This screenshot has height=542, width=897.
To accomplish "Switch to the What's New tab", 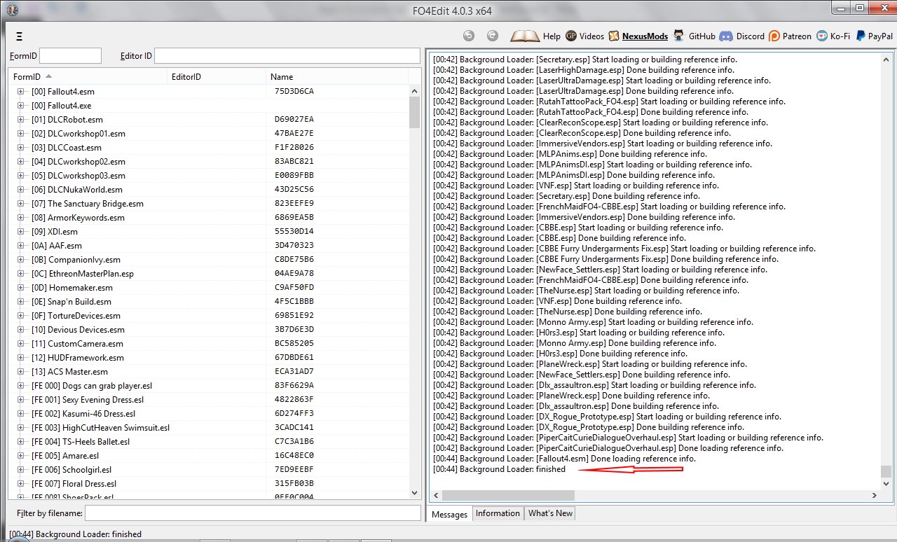I will pyautogui.click(x=550, y=513).
